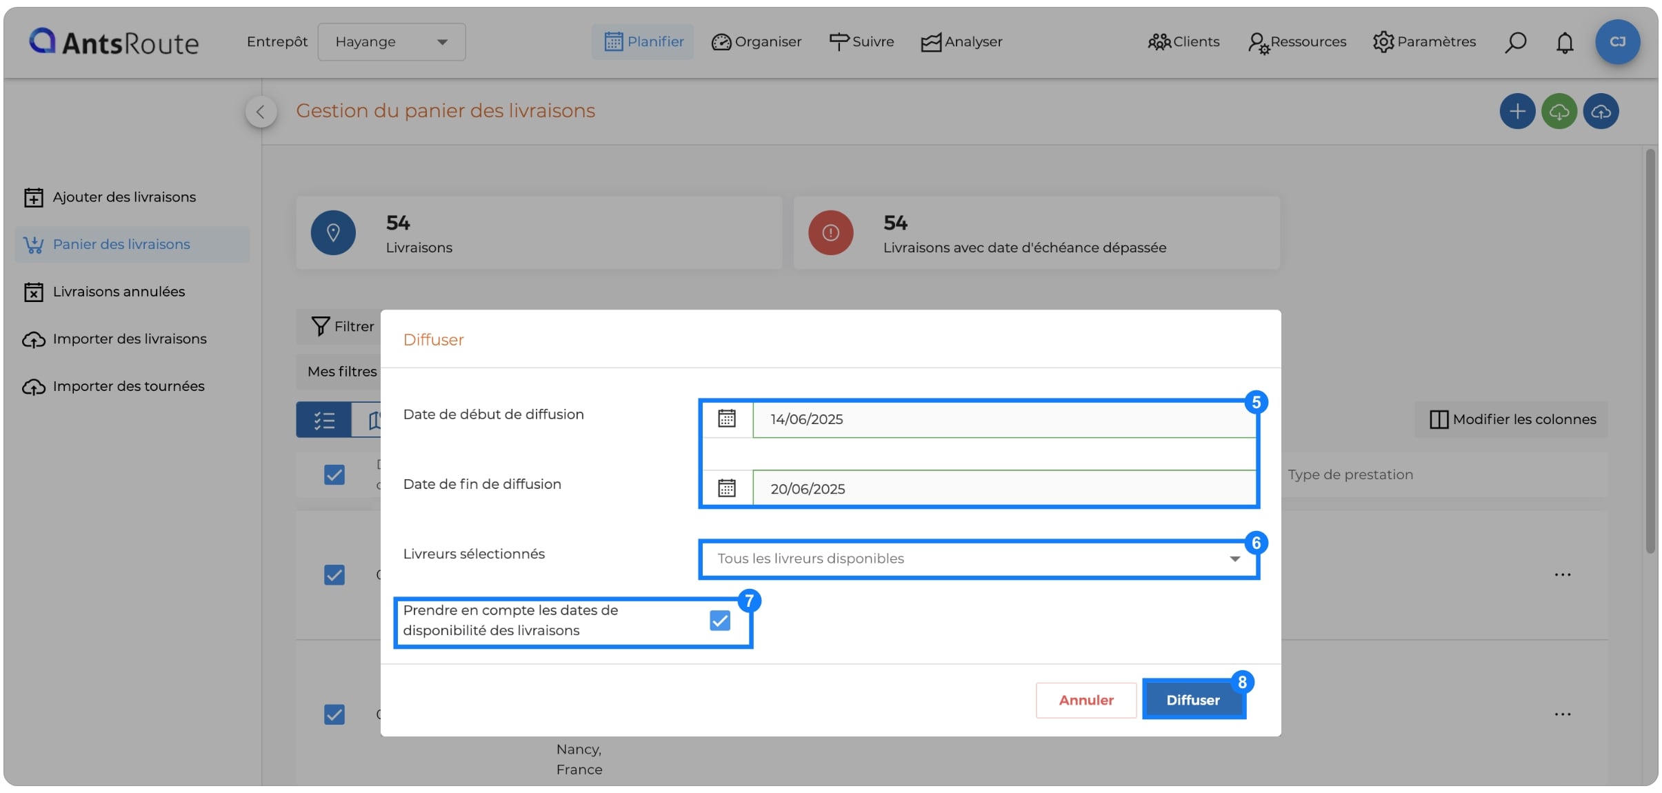Switch to the list view icon
The height and width of the screenshot is (793, 1662).
[324, 420]
